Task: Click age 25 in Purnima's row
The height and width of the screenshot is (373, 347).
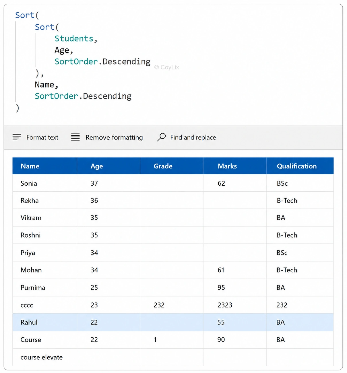Action: coord(94,287)
